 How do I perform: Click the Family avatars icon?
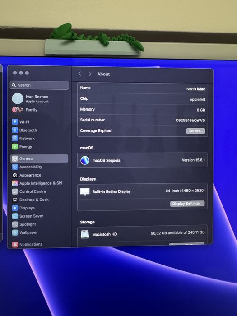coord(18,110)
